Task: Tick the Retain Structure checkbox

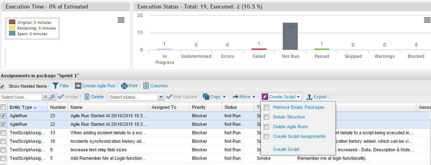Action: (x=267, y=117)
